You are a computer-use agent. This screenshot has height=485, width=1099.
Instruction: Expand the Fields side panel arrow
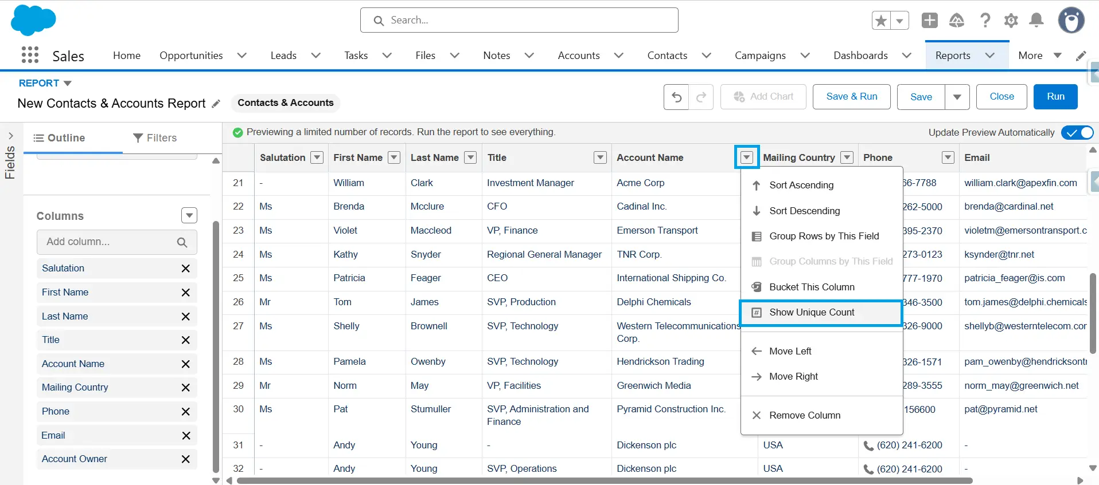tap(10, 136)
